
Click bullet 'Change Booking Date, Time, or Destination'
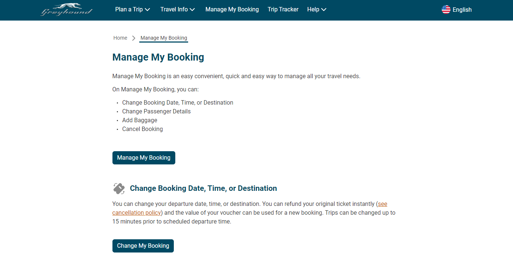(177, 103)
